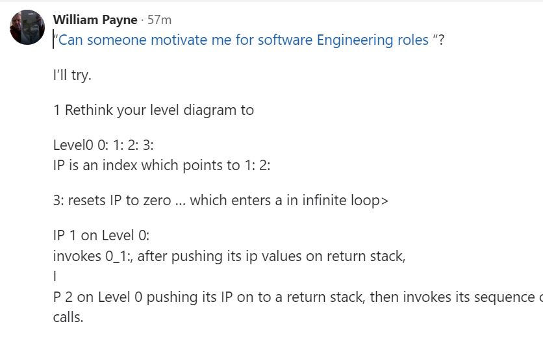Click the "IP is an index which points" line
This screenshot has width=543, height=337.
tap(161, 165)
